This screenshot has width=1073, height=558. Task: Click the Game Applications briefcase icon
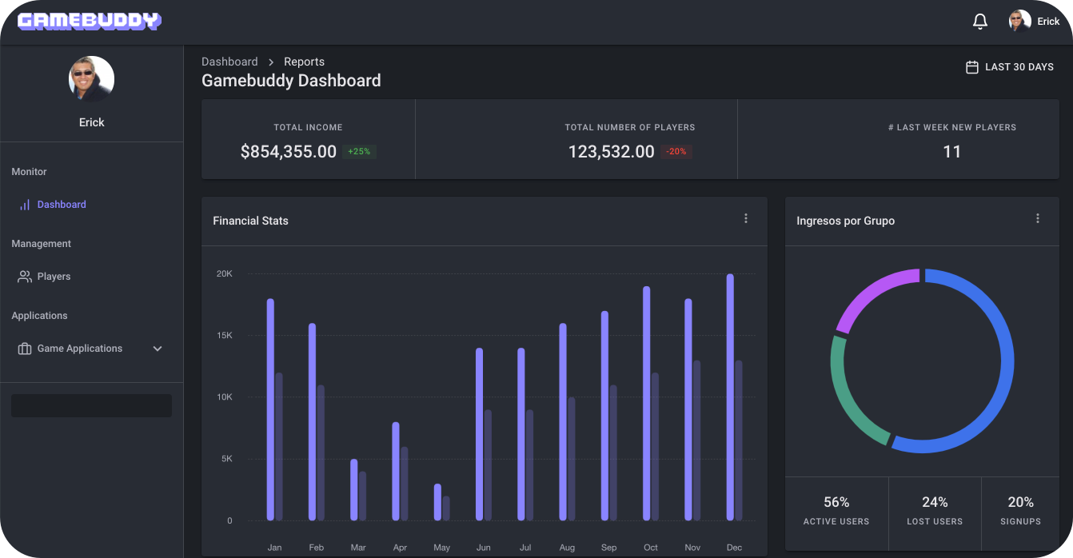(25, 349)
